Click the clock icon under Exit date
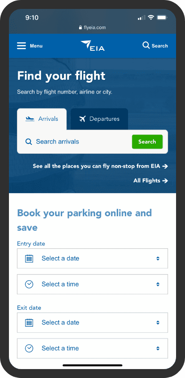Image resolution: width=185 pixels, height=378 pixels. coord(29,348)
